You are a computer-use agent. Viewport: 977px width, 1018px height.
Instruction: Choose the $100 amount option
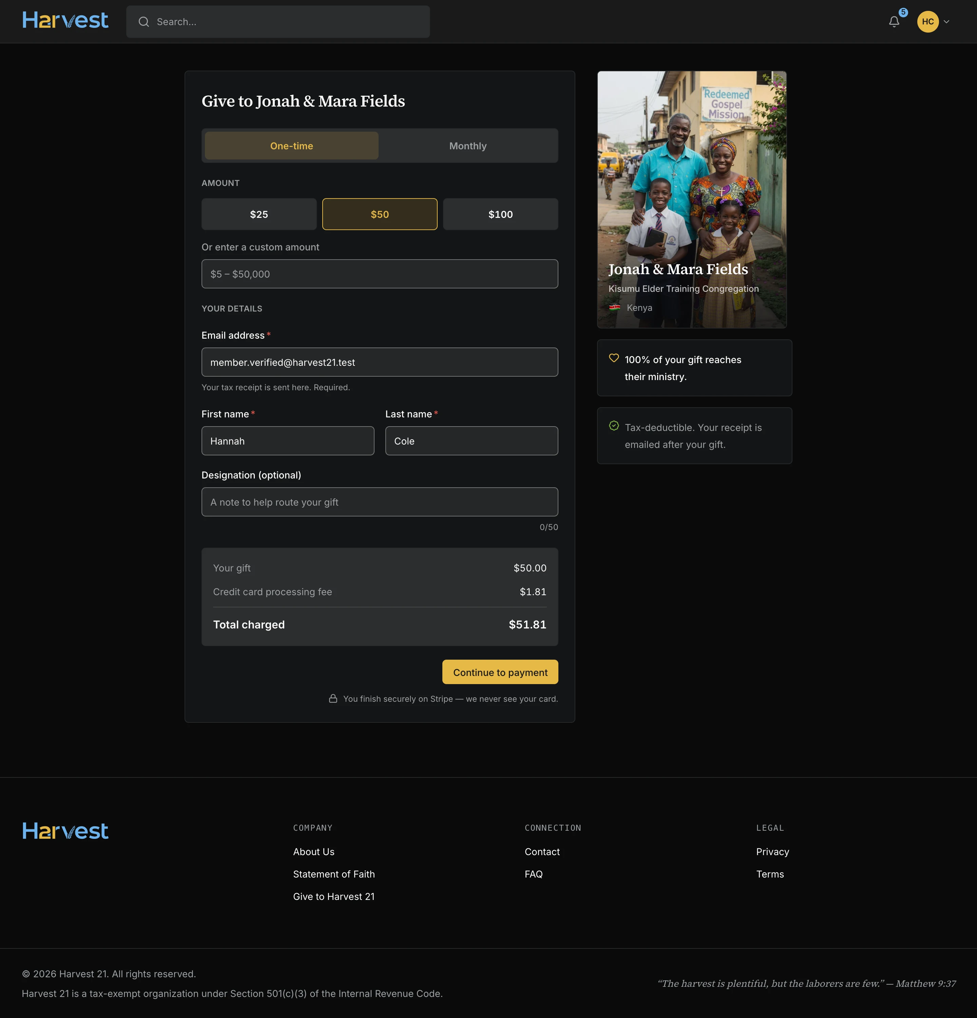point(500,214)
